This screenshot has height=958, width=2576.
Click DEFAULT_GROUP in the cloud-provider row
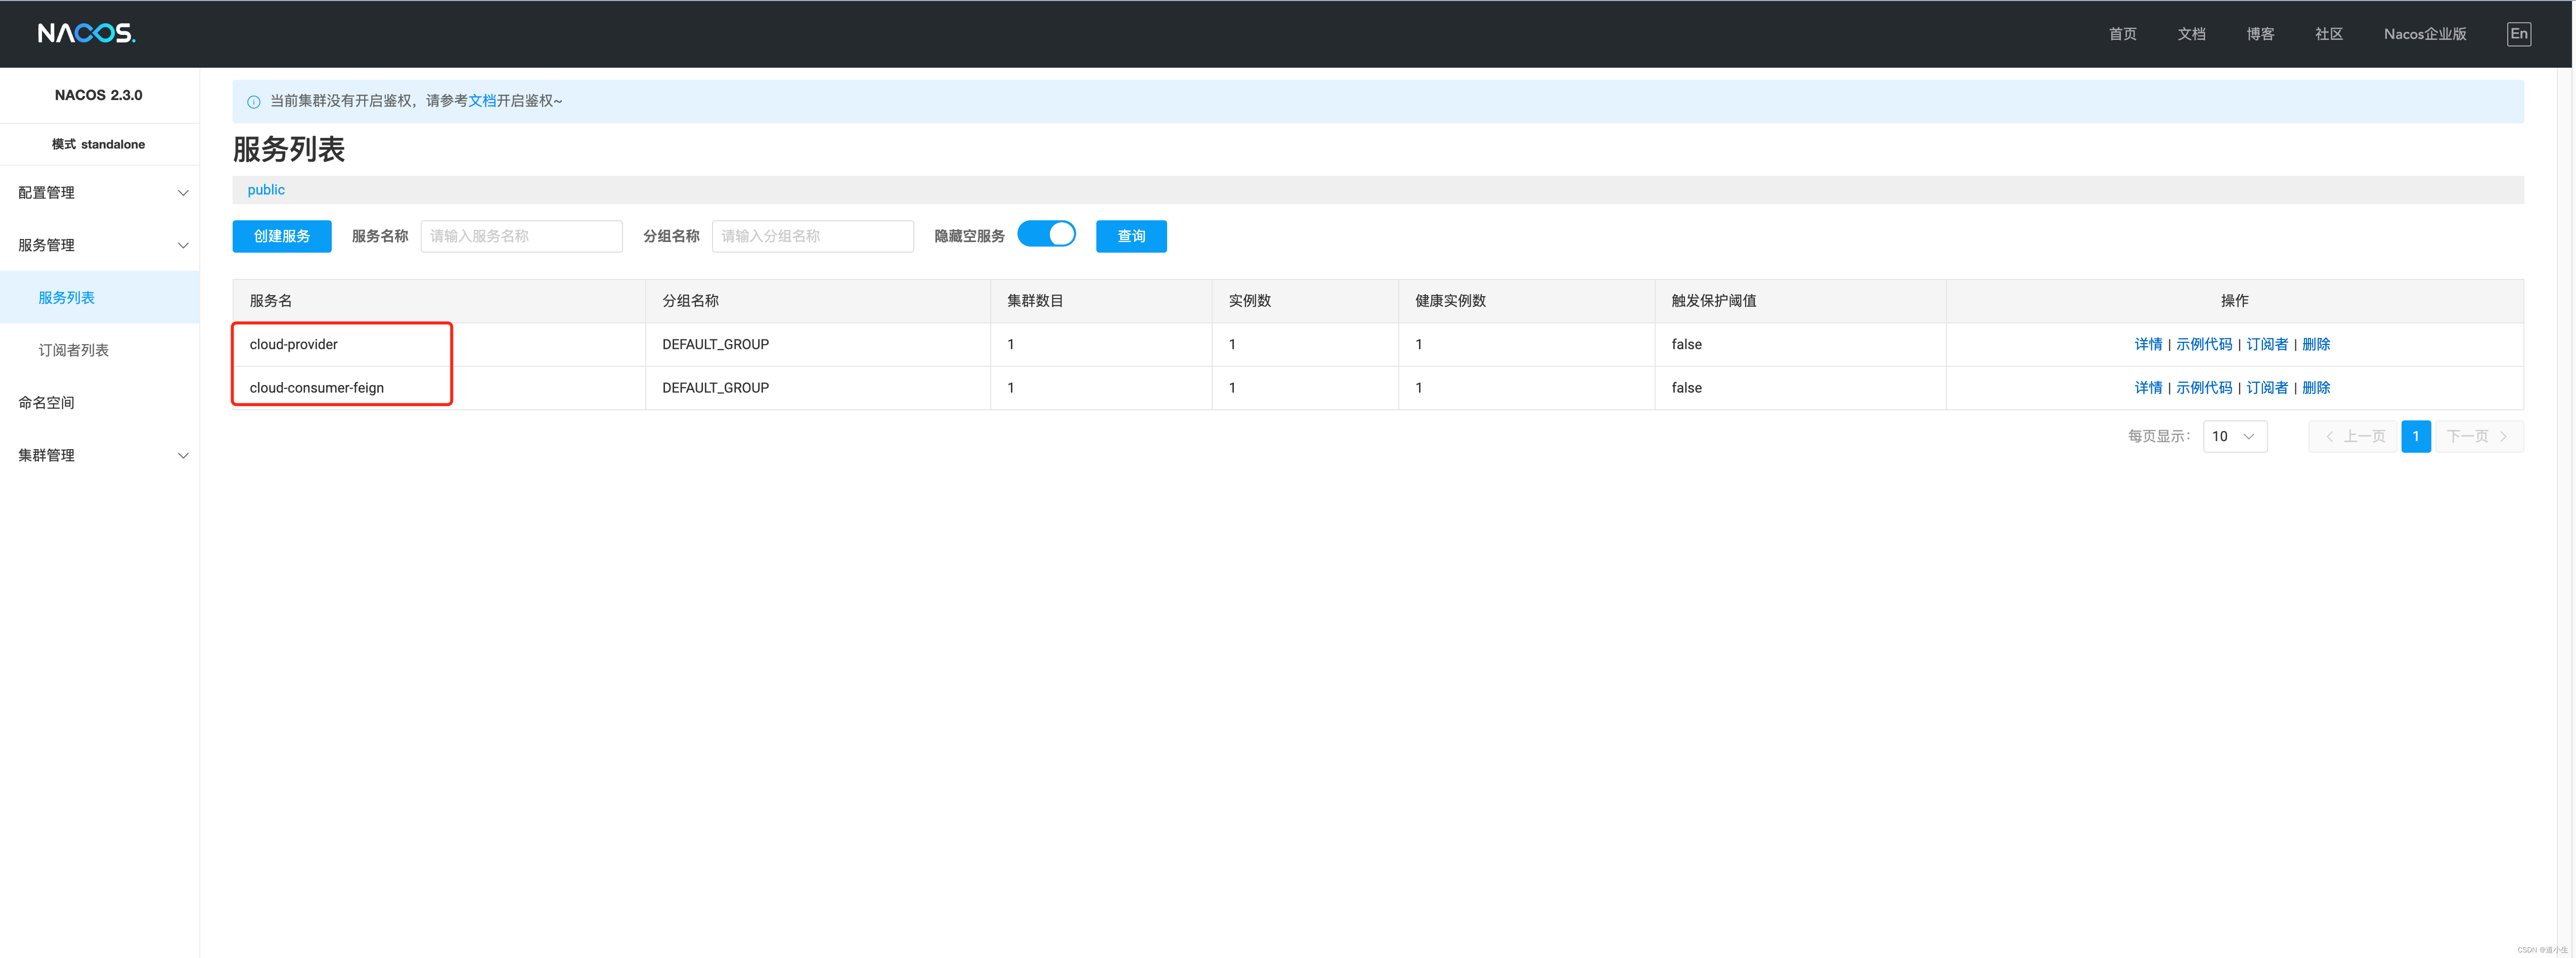pos(715,345)
